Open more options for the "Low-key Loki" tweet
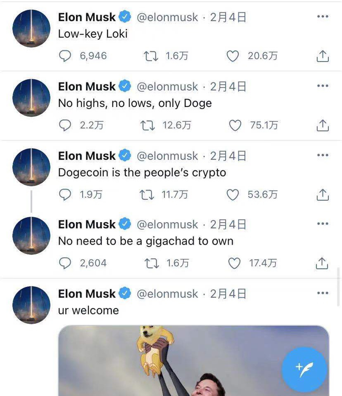342x396 pixels. pos(322,17)
